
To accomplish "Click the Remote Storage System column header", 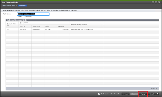I will pyautogui.click(x=86, y=25).
